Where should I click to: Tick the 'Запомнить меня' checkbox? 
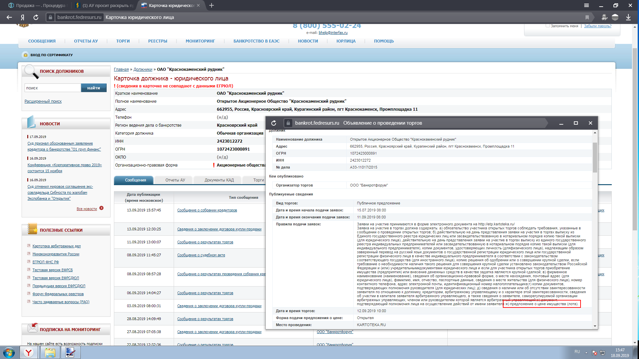(x=548, y=26)
